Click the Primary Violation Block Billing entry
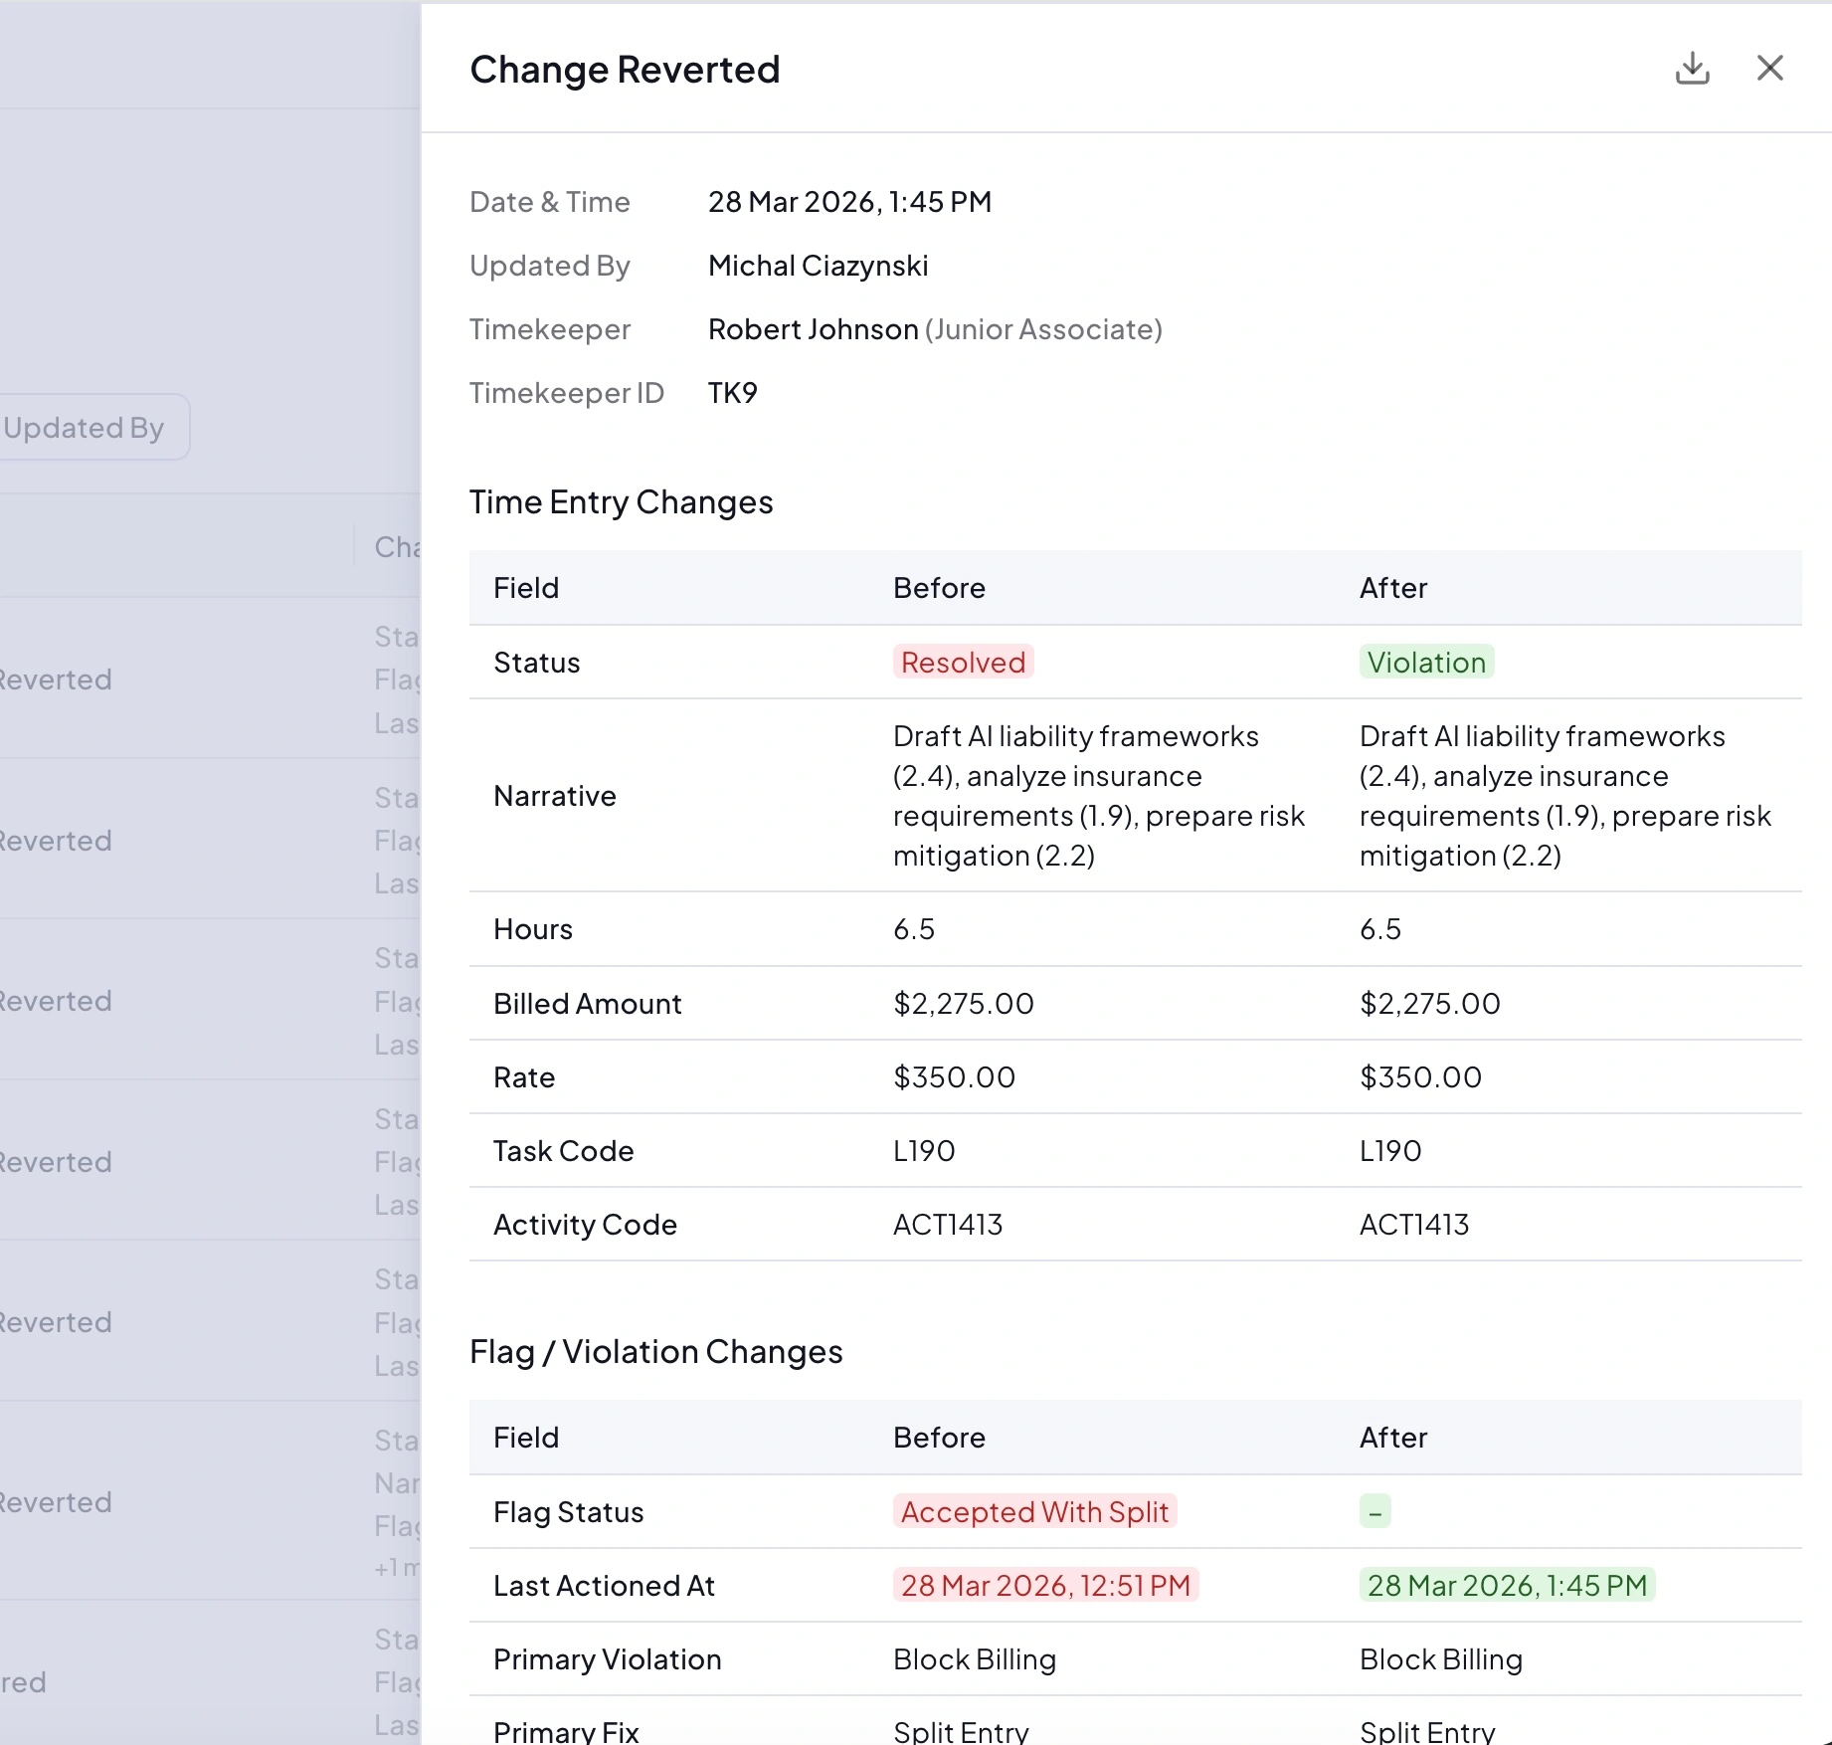 974,1658
